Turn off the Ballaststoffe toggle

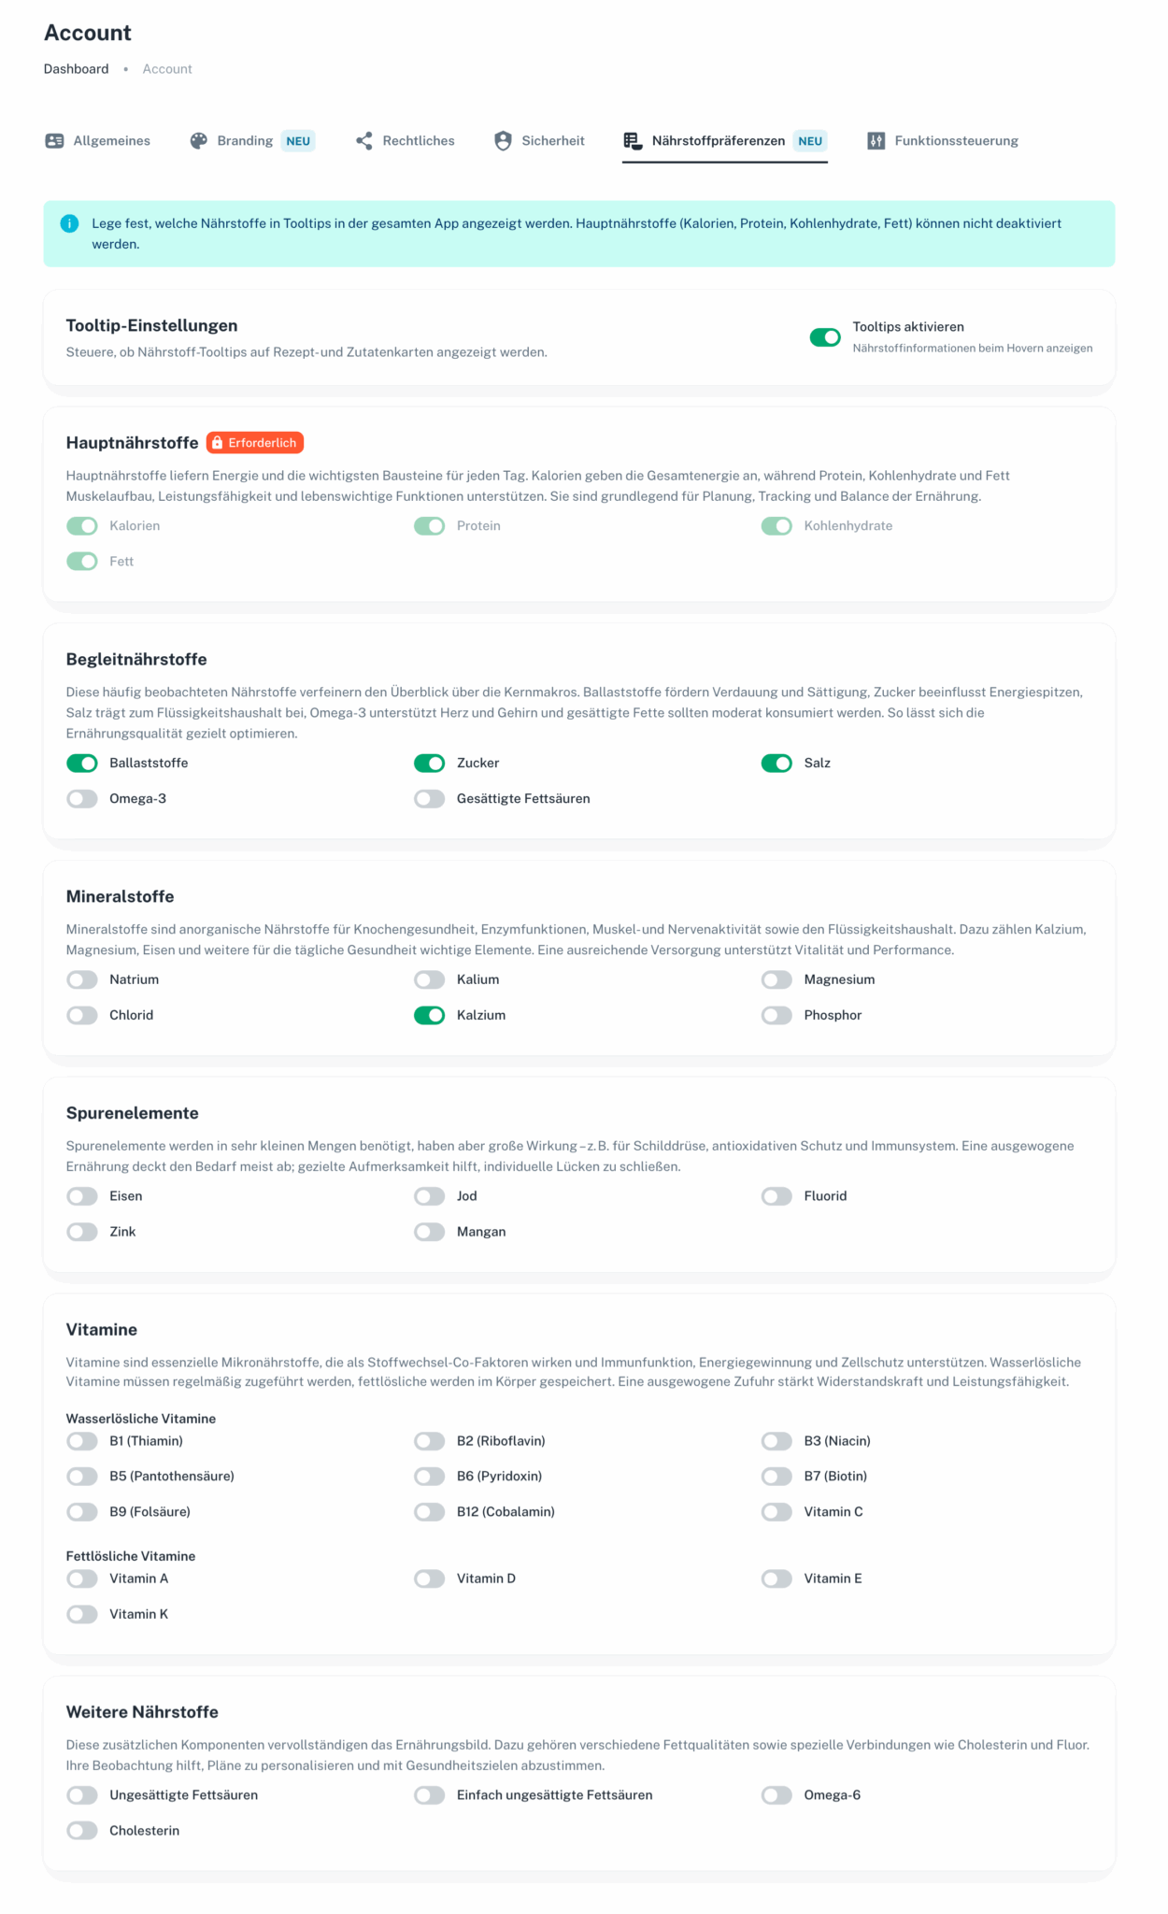tap(82, 764)
